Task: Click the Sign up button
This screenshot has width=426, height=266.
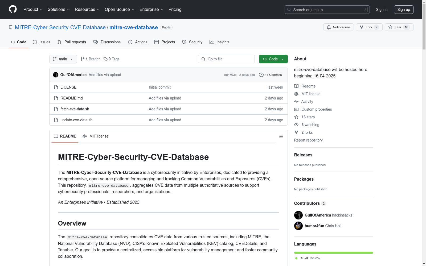Action: pyautogui.click(x=403, y=10)
